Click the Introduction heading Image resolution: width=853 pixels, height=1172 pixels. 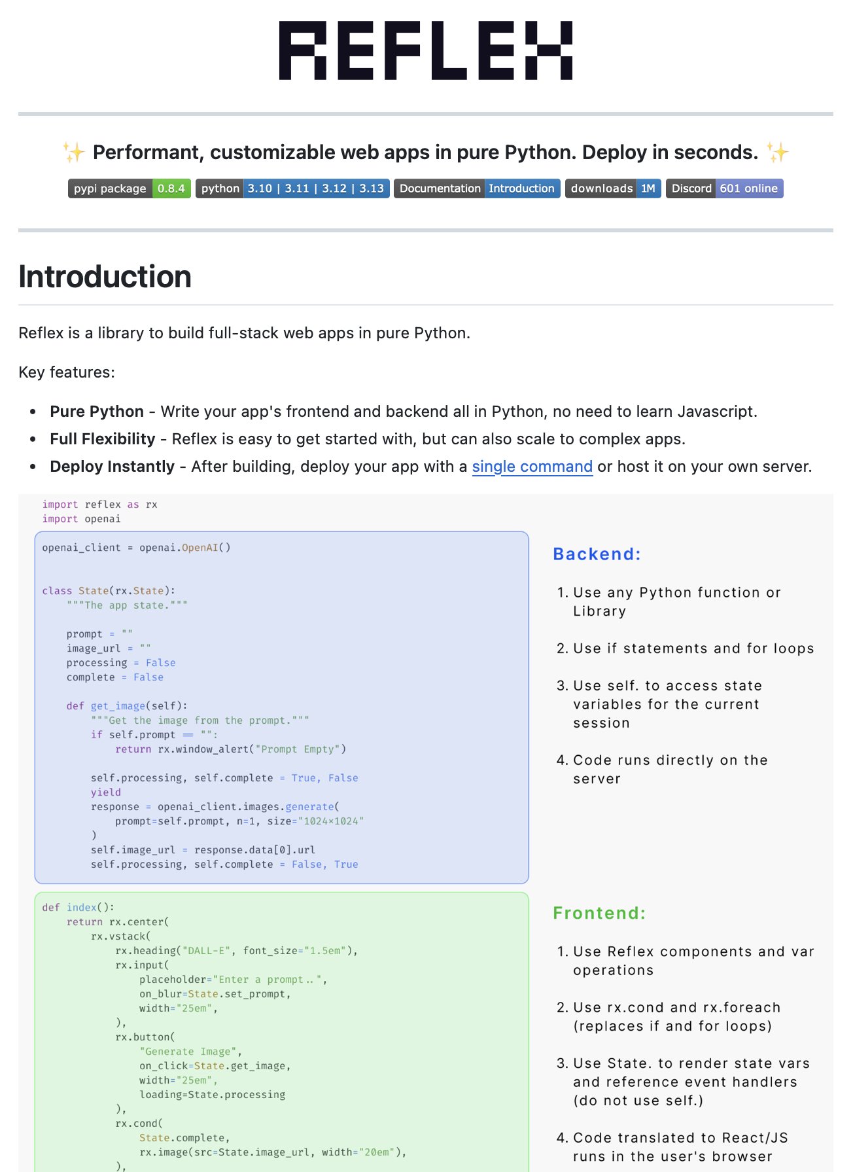tap(105, 277)
